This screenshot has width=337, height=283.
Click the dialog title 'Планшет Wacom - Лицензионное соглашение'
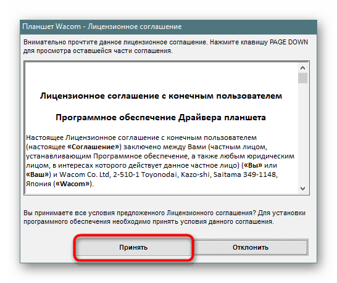102,27
